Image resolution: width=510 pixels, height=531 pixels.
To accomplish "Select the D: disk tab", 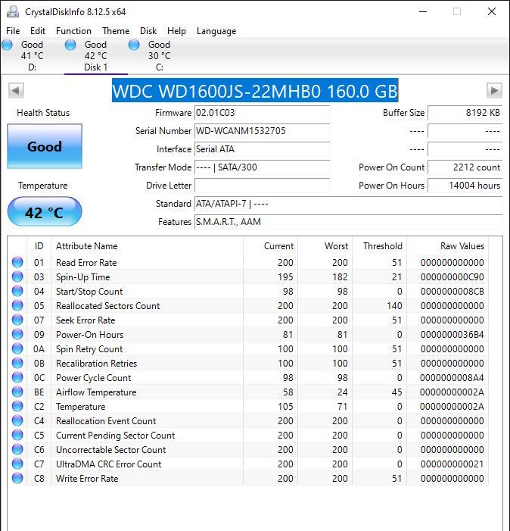I will point(32,56).
